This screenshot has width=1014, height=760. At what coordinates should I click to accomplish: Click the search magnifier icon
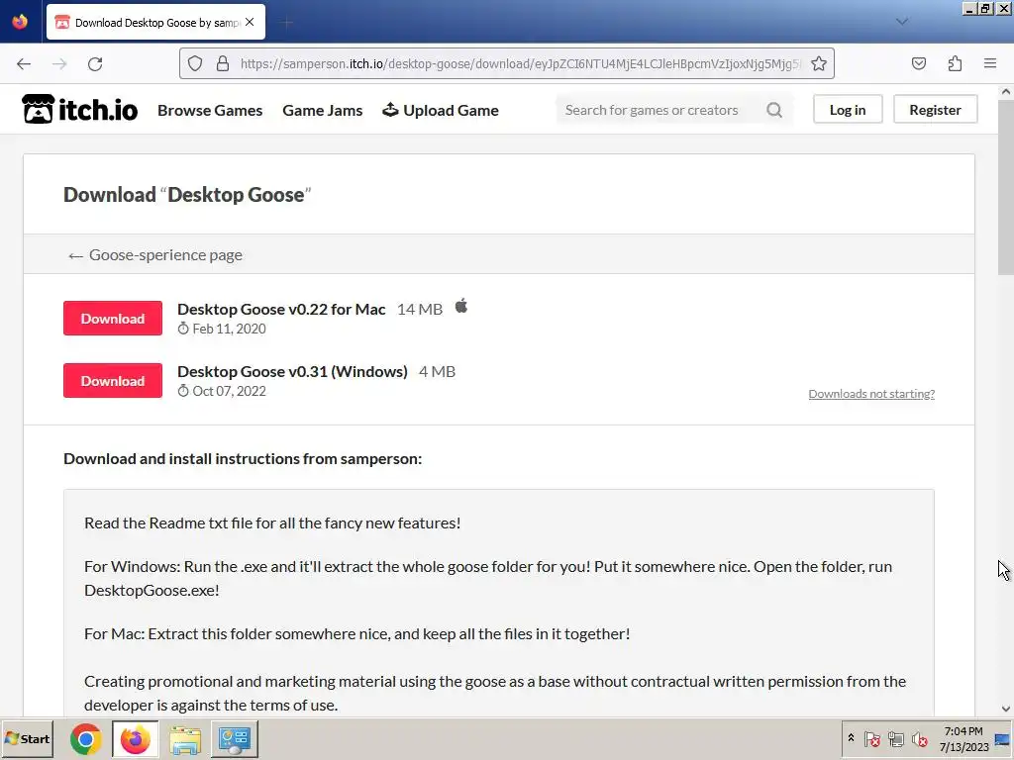click(x=774, y=110)
